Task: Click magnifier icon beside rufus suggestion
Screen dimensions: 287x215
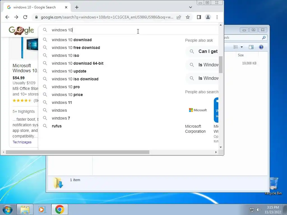Action: point(45,126)
